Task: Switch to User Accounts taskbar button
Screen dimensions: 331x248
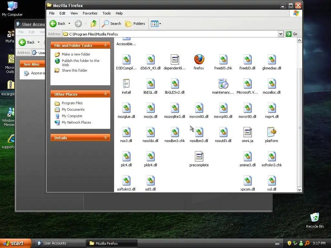Action: tap(60, 243)
